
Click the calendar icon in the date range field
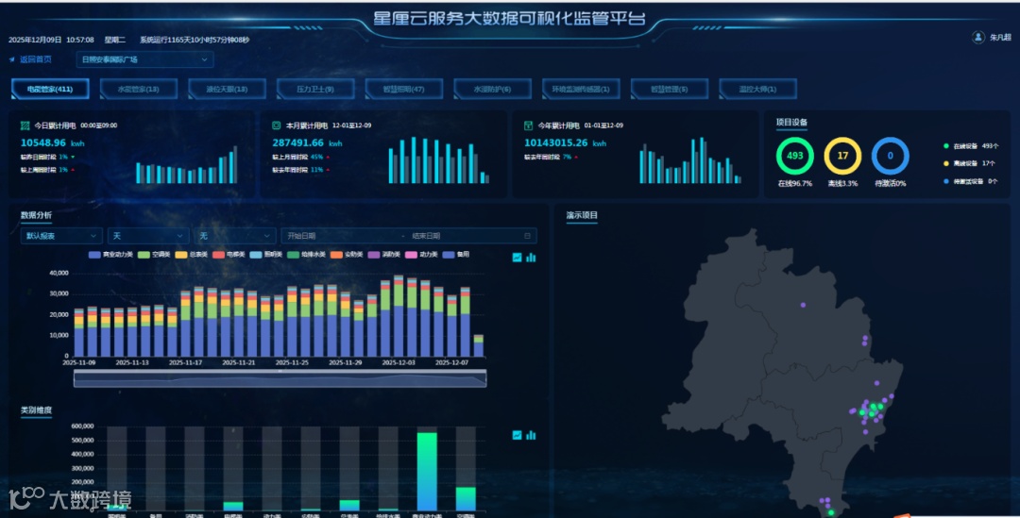pos(528,236)
